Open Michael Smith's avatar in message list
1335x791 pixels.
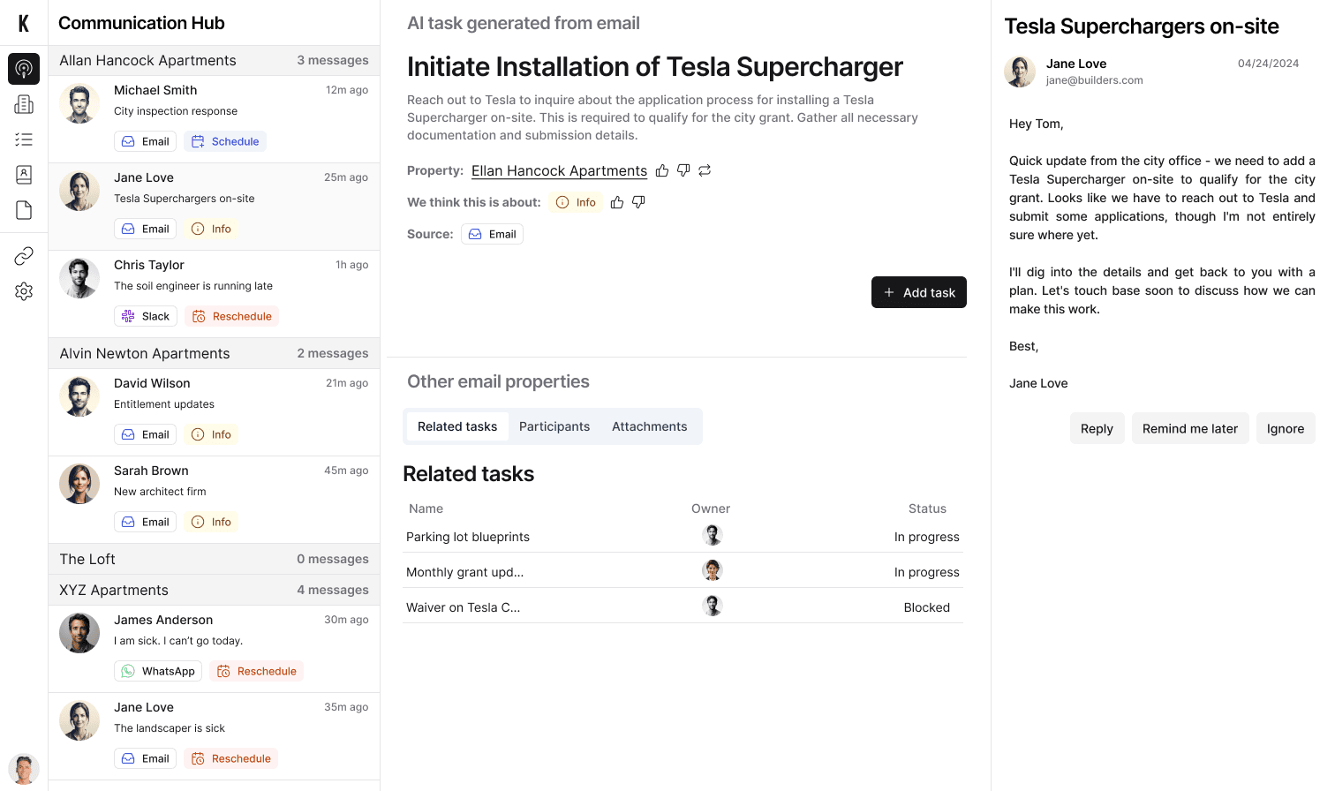click(79, 103)
